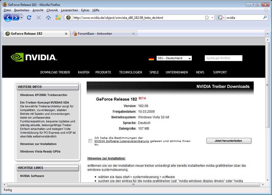Viewport: 272px width, 195px height.
Task: Open the back/forward history dropdown arrow
Action: (x=21, y=17)
